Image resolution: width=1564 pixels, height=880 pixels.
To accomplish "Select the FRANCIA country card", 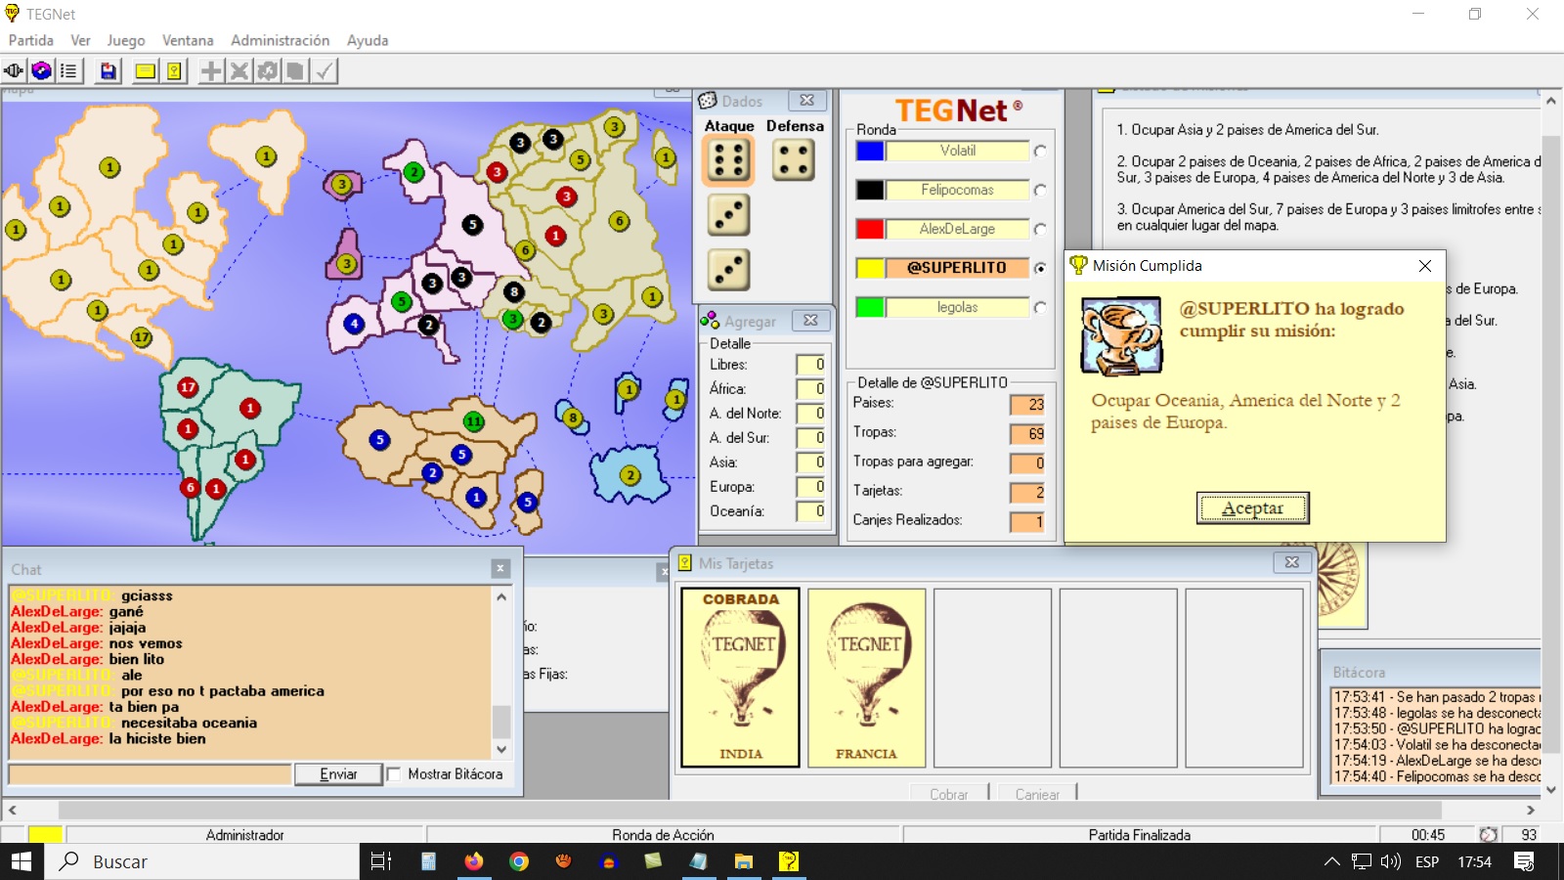I will point(867,677).
